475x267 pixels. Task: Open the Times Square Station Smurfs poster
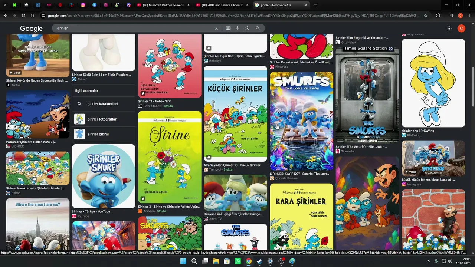pyautogui.click(x=367, y=95)
